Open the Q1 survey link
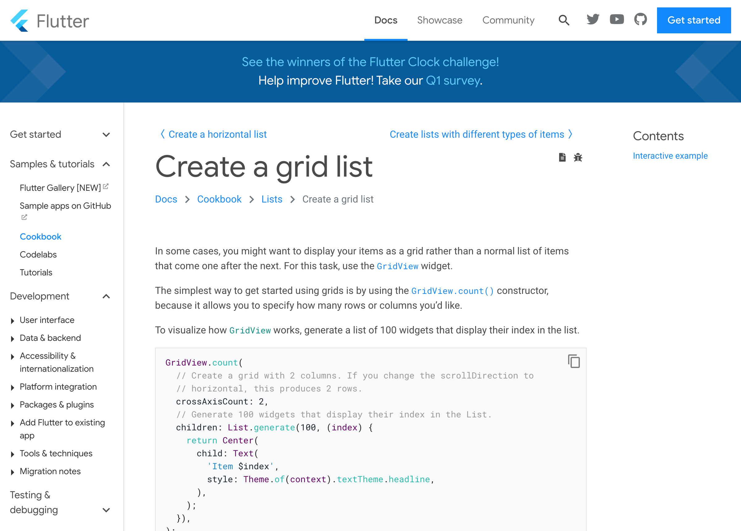This screenshot has width=741, height=531. coord(453,81)
